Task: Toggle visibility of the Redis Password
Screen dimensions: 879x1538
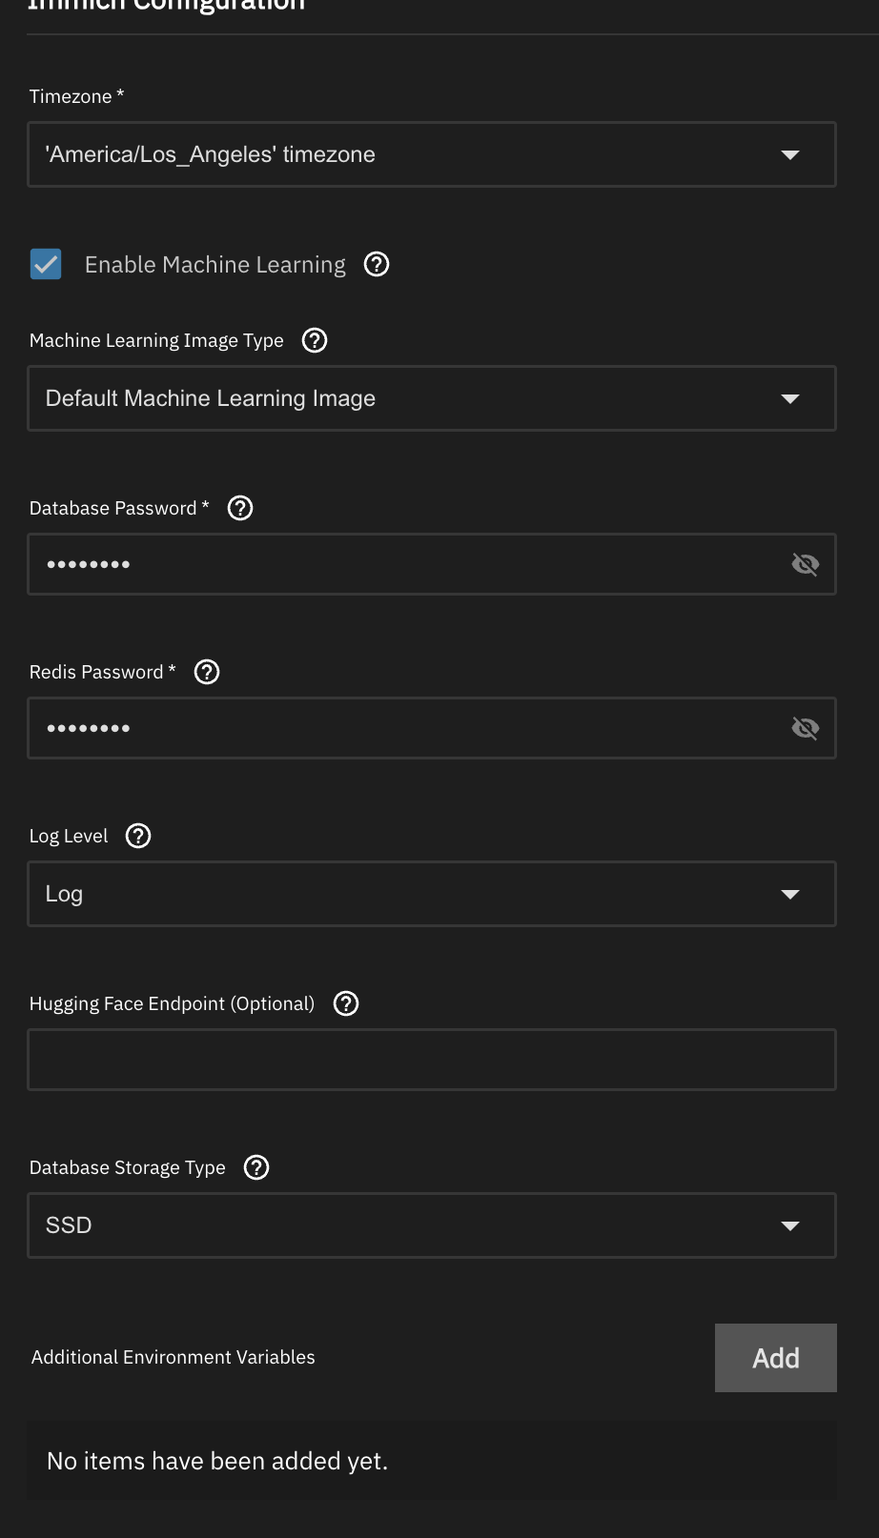Action: (806, 728)
